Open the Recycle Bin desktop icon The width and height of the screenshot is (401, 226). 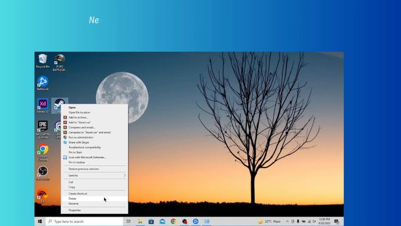[43, 61]
